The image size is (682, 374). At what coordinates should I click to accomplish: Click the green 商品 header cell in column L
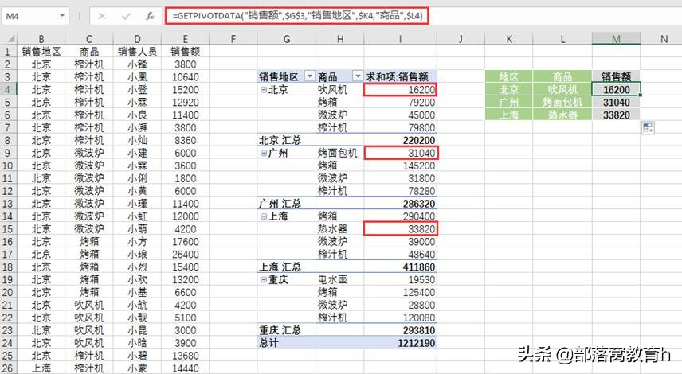click(x=562, y=77)
